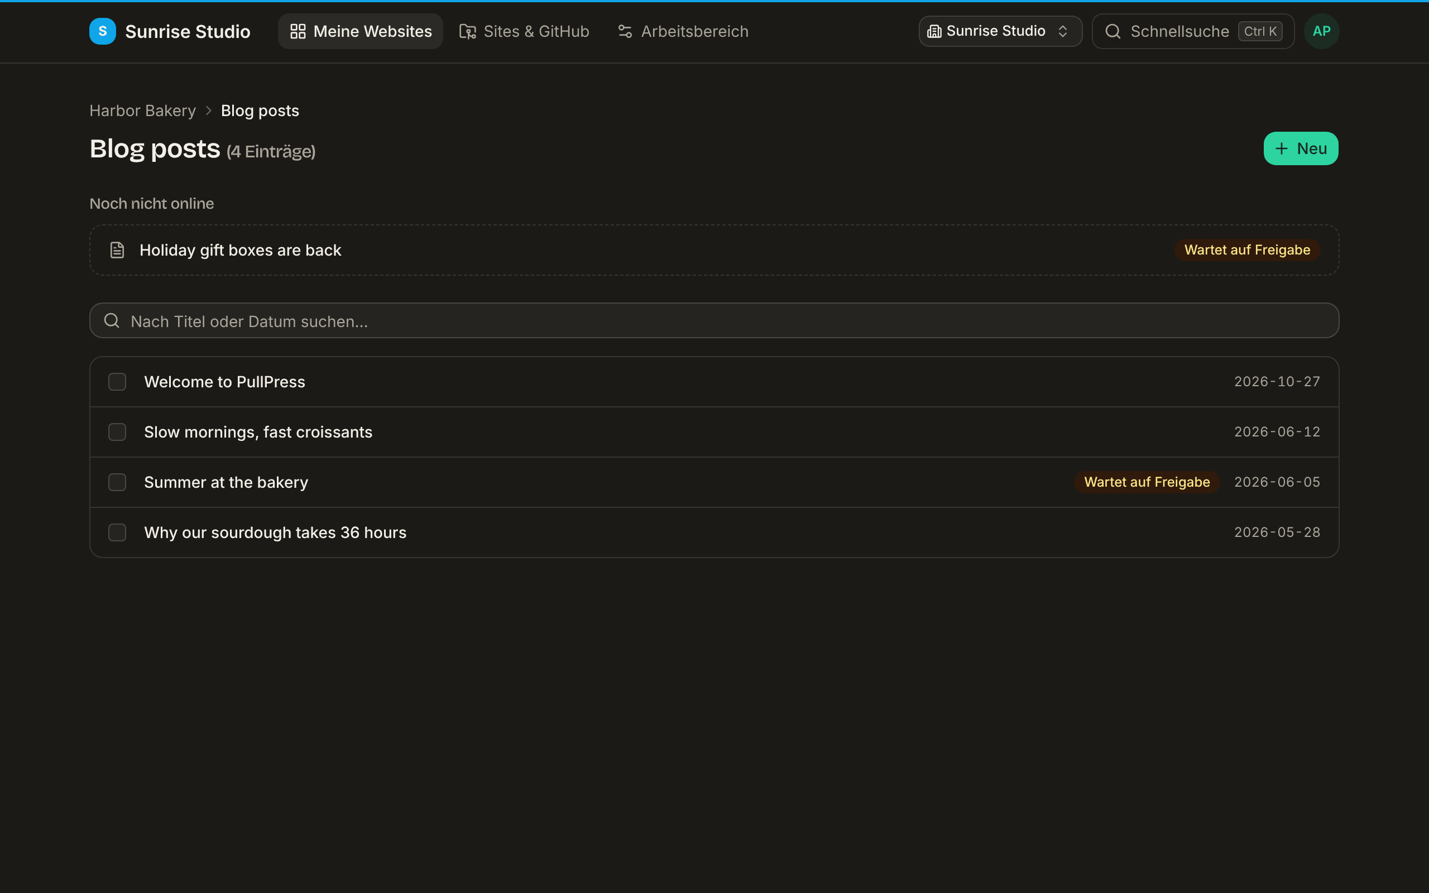Click the document icon beside Holiday gift boxes
The image size is (1429, 893).
pos(117,250)
